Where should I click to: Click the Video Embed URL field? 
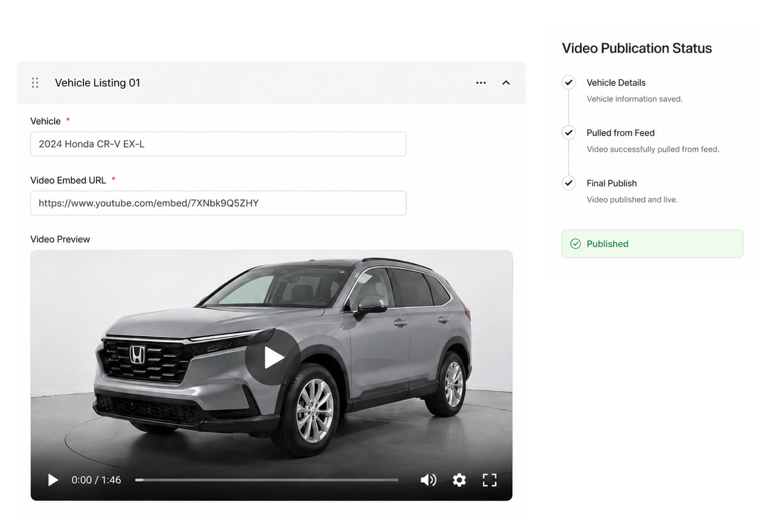[x=218, y=203]
